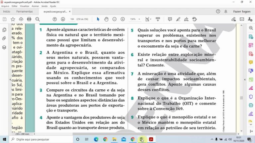Open the Windows Start menu

click(4, 139)
